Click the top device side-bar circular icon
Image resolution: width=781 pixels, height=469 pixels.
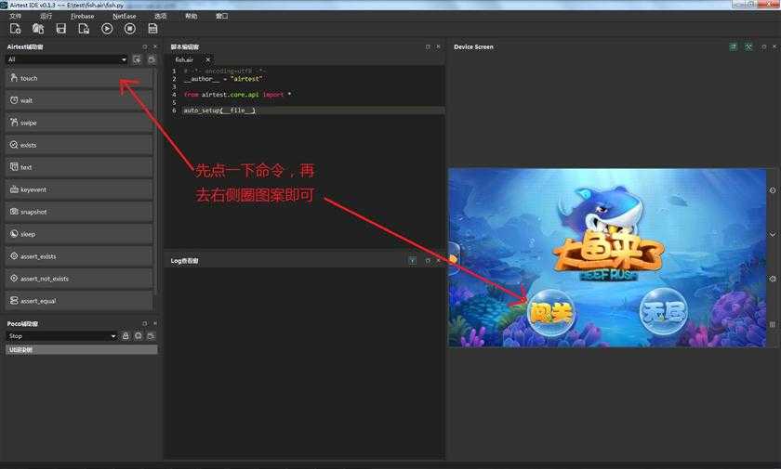[x=773, y=190]
